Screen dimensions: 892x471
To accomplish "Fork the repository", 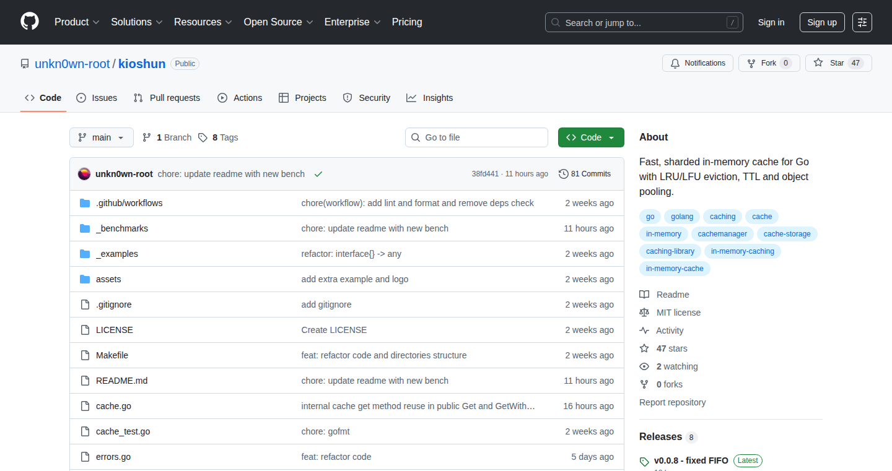I will pos(769,63).
